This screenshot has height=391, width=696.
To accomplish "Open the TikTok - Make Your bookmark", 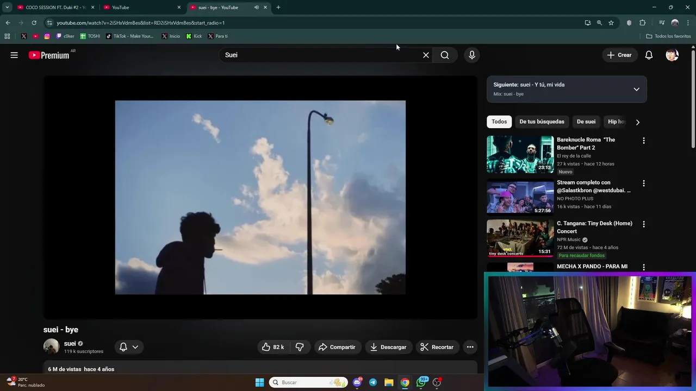I will (130, 36).
